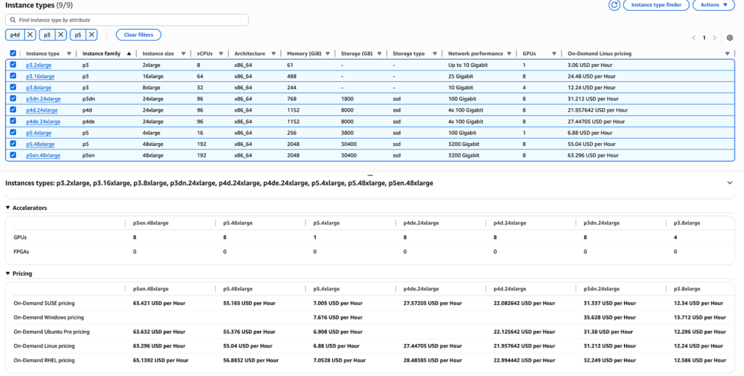Collapse the Accelerators section
The image size is (744, 376).
click(x=7, y=208)
